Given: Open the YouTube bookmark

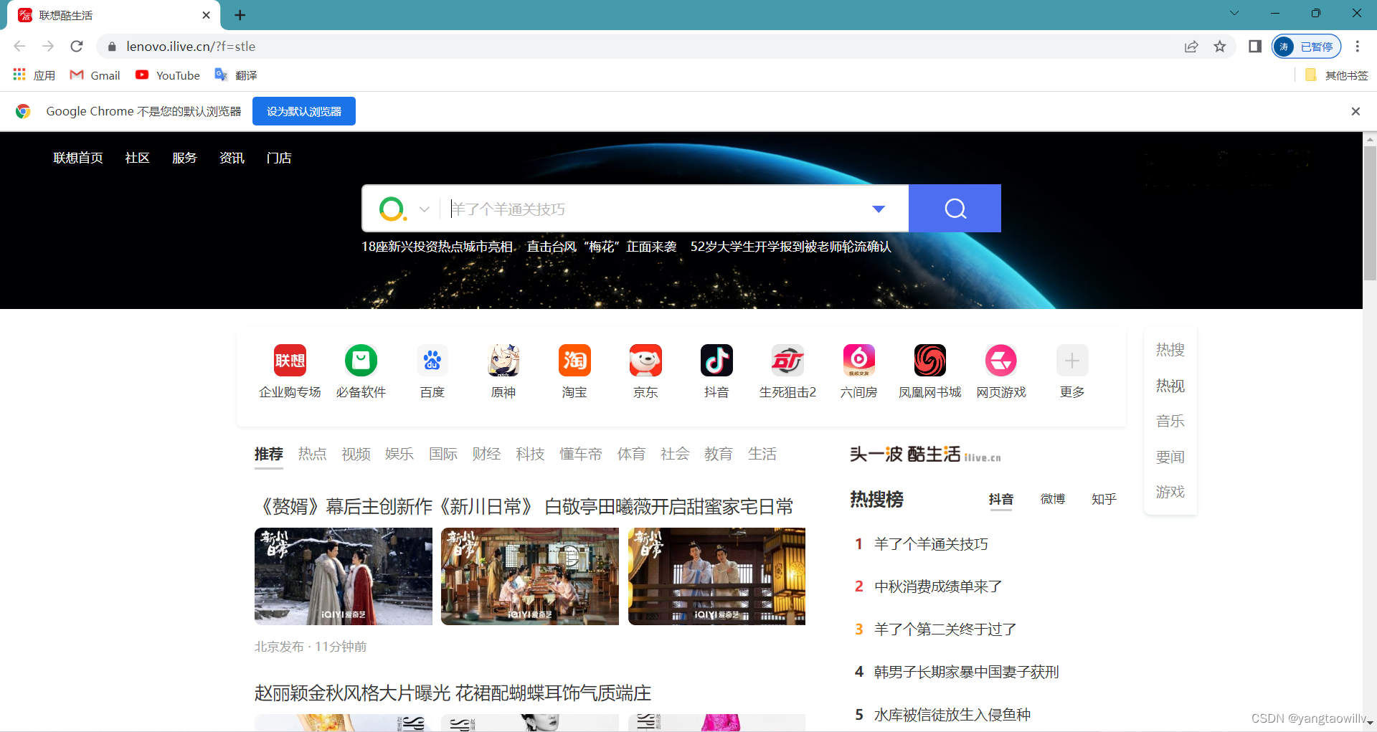Looking at the screenshot, I should pyautogui.click(x=168, y=75).
